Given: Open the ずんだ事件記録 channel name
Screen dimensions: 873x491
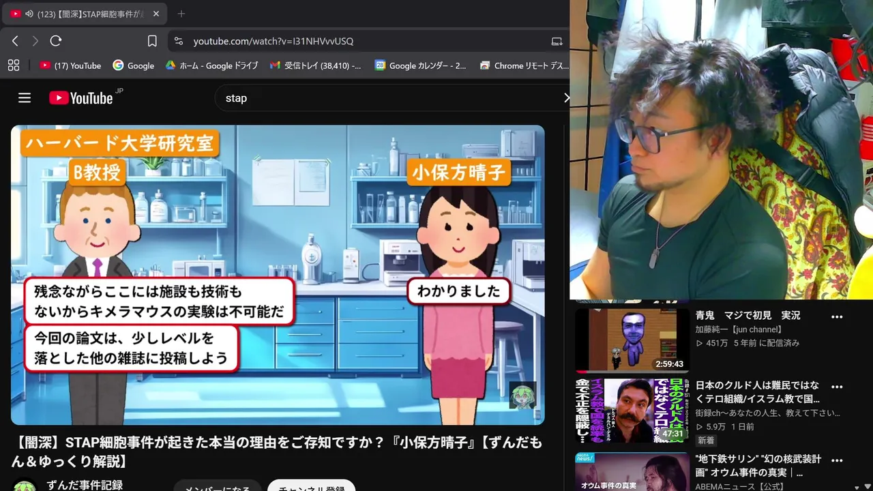Looking at the screenshot, I should (85, 485).
